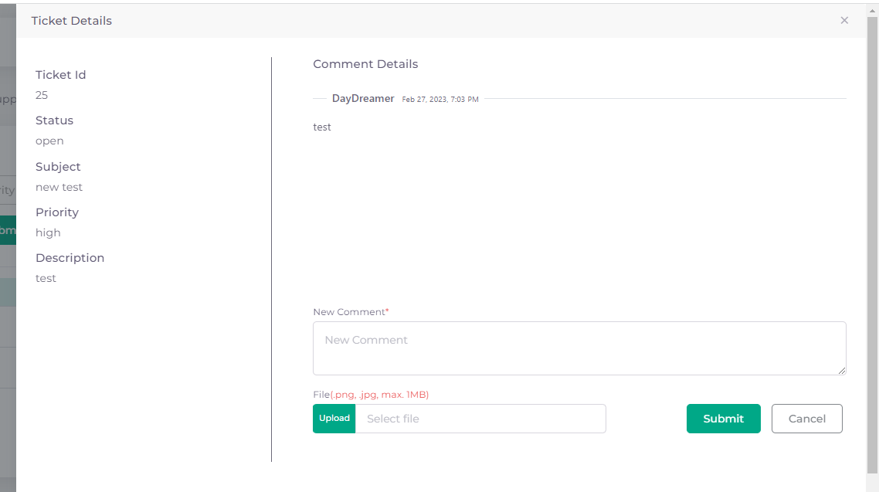Submit the new comment
Screen dimensions: 879x492
tap(723, 419)
